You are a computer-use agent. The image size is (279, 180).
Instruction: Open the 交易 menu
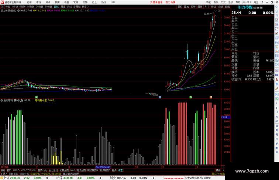(x=85, y=2)
